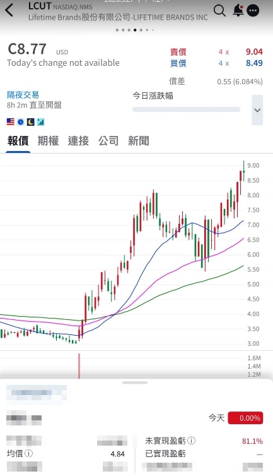
Task: Tap the spread value 0.55 (6.084%)
Action: (240, 82)
